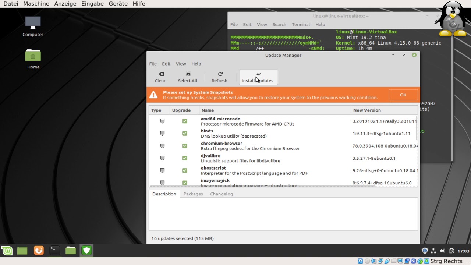Click the description text area
The image size is (471, 265).
click(x=283, y=214)
